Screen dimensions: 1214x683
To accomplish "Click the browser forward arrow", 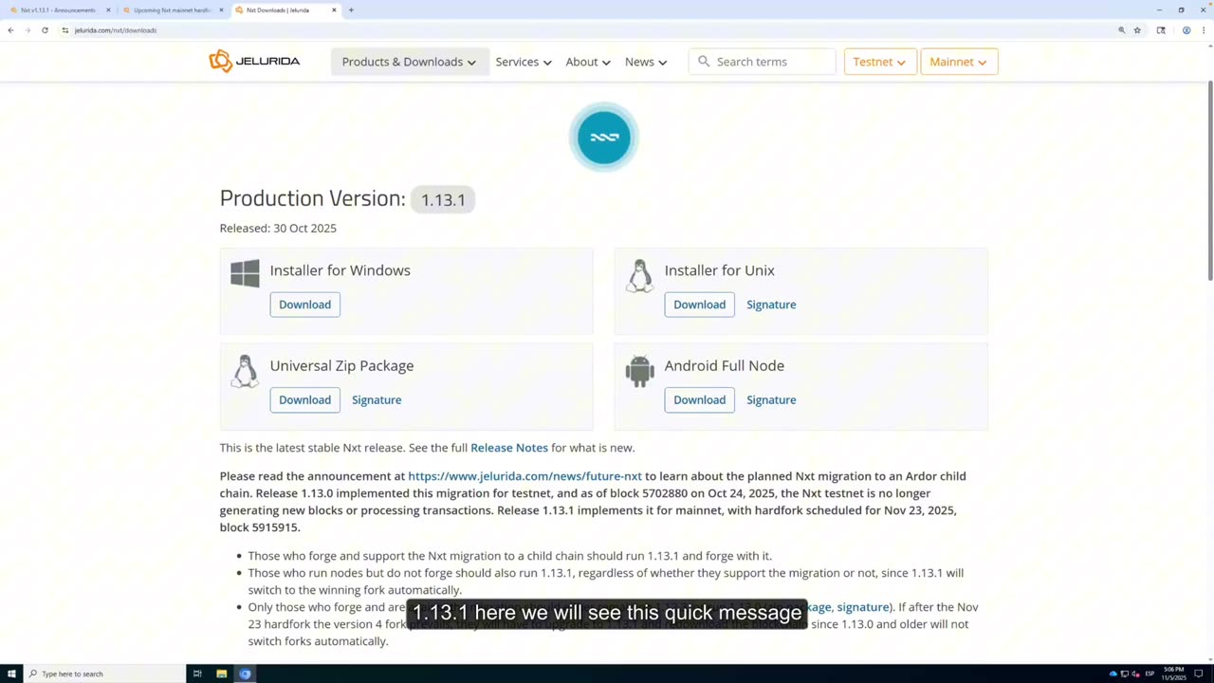I will pos(28,30).
